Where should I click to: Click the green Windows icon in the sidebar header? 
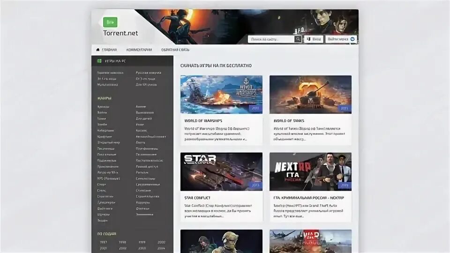pyautogui.click(x=99, y=61)
